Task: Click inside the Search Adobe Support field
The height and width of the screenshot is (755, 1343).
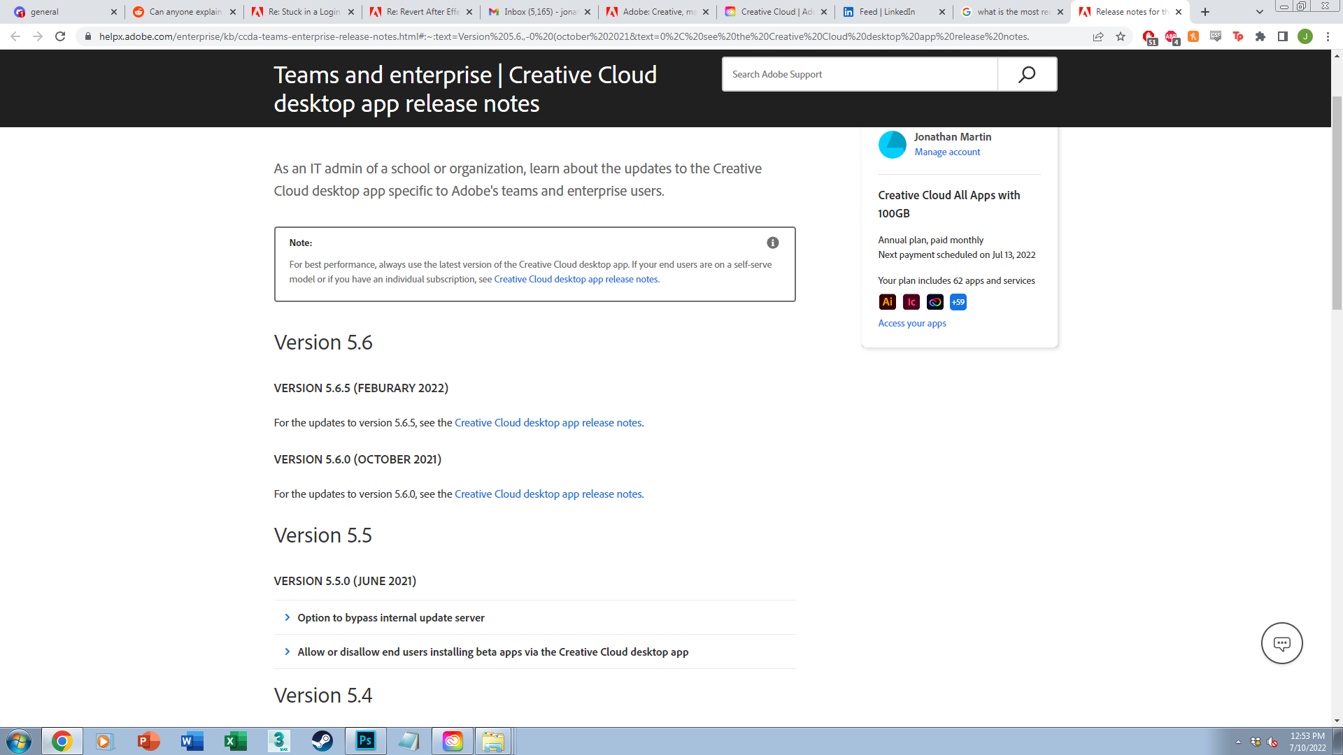Action: click(x=860, y=73)
